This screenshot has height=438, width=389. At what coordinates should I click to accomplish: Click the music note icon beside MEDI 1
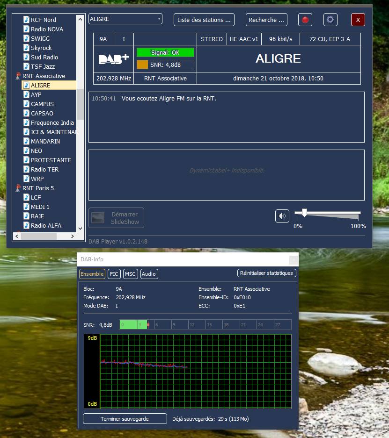click(x=26, y=207)
